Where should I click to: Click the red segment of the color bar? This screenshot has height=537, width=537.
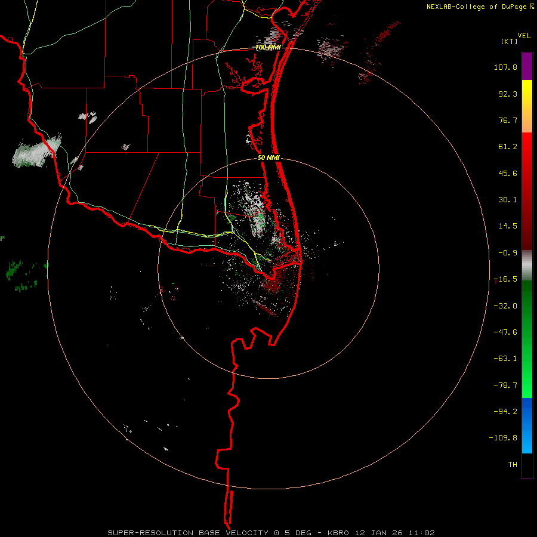527,191
